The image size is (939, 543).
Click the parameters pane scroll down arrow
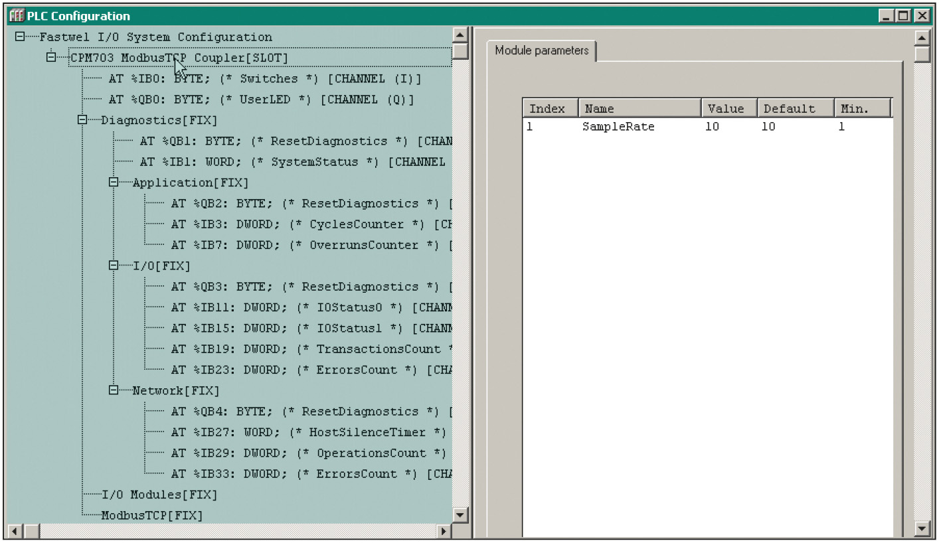point(922,528)
